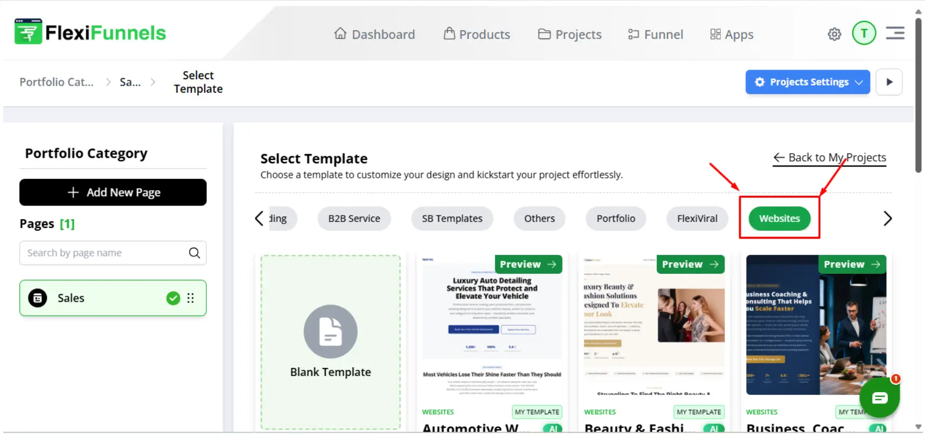Open the hamburger menu icon
This screenshot has height=437, width=925.
[895, 33]
